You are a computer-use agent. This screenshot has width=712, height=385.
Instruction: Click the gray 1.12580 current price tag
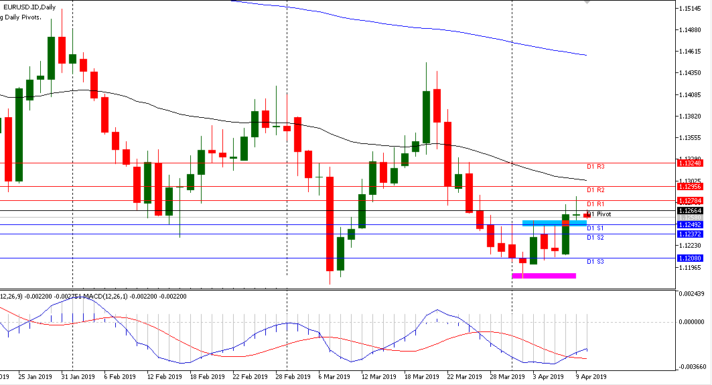[690, 218]
